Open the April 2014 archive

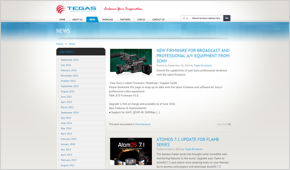tap(66, 134)
